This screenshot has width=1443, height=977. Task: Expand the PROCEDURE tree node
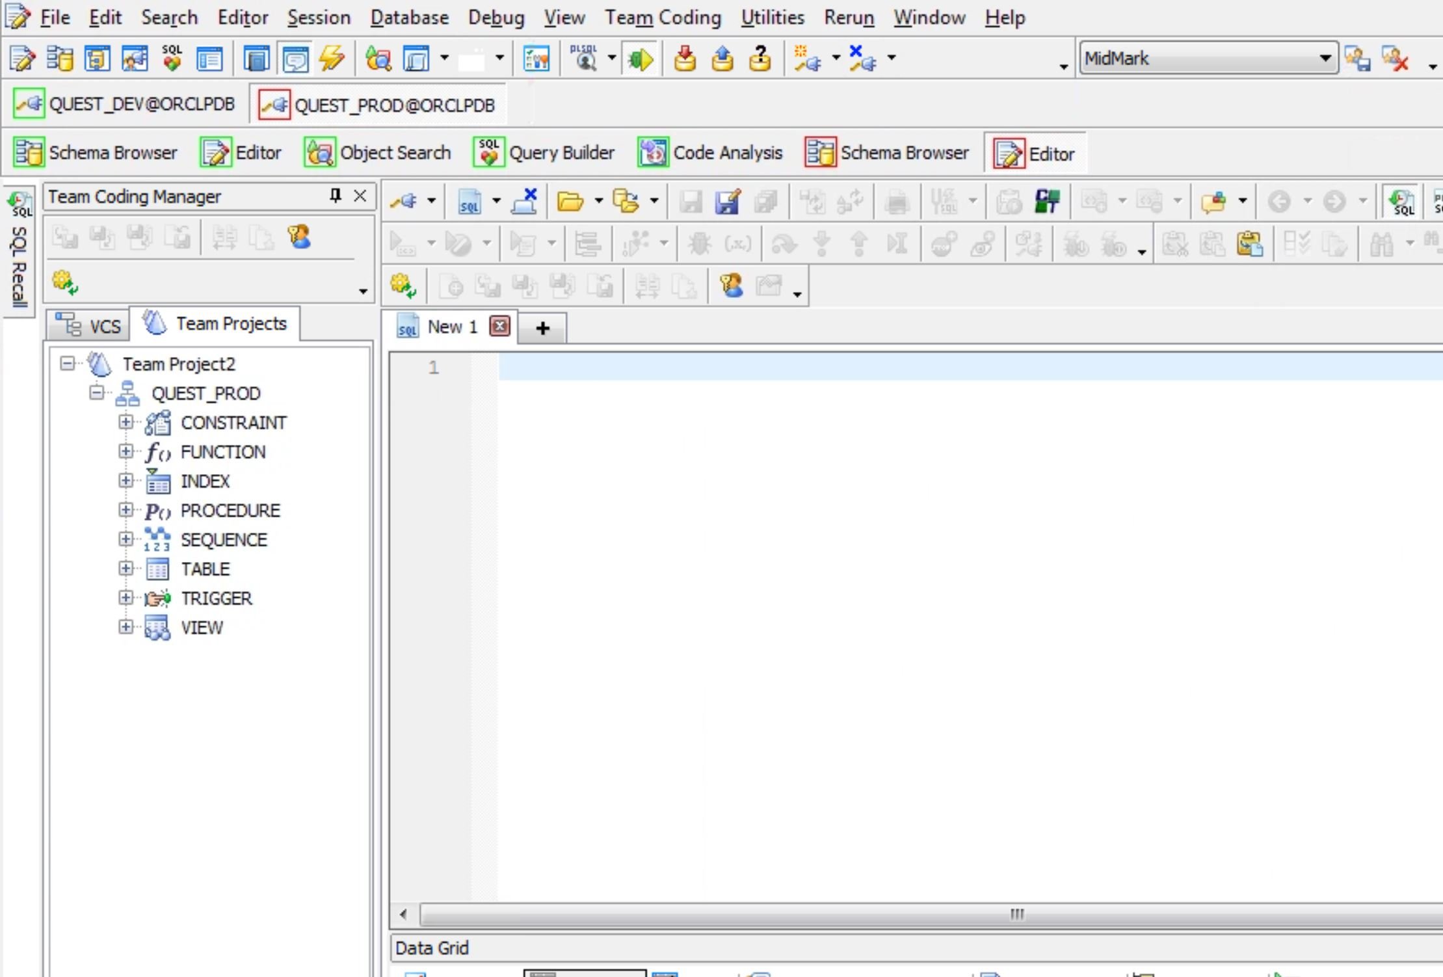pyautogui.click(x=126, y=509)
